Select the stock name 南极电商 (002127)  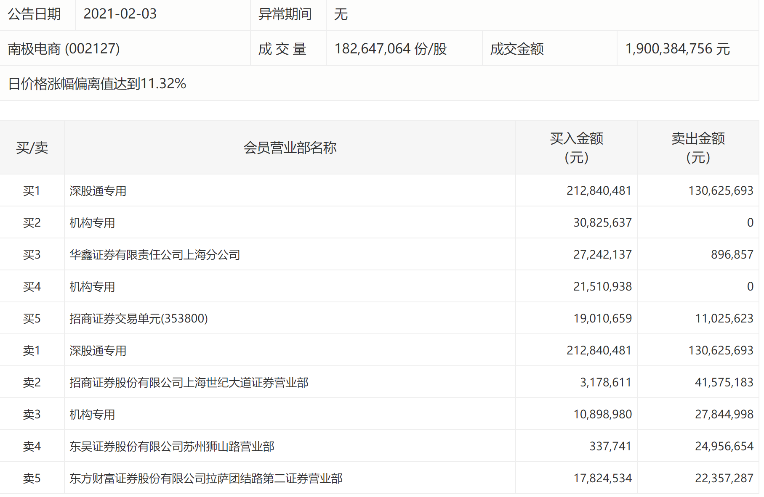click(x=64, y=49)
